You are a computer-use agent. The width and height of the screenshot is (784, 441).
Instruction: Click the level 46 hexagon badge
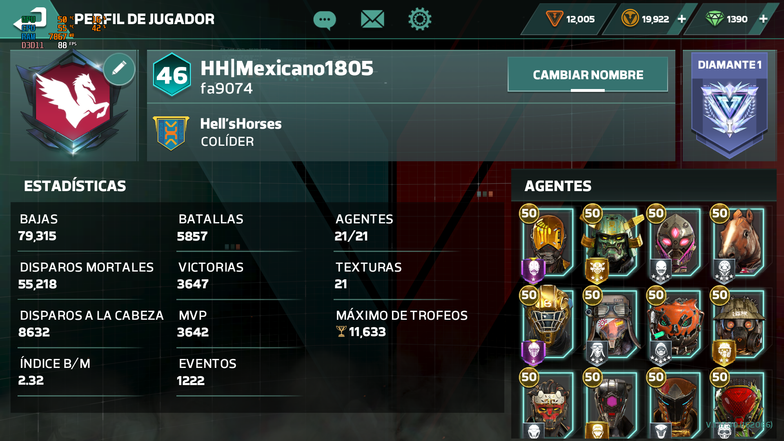(x=172, y=75)
